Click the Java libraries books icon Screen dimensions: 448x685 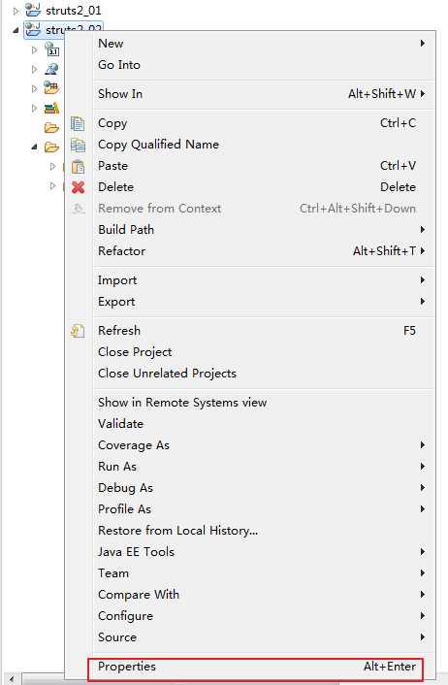click(51, 108)
